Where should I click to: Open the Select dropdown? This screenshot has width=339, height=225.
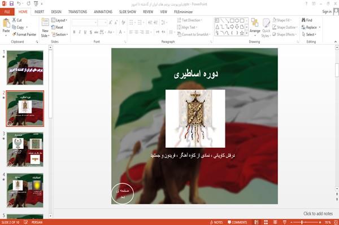click(x=309, y=34)
